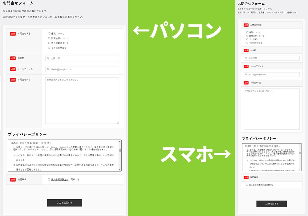Screen dimensions: 308x216
Task: Choose 訪問治療について radio in left desktop form
Action: tap(49, 38)
